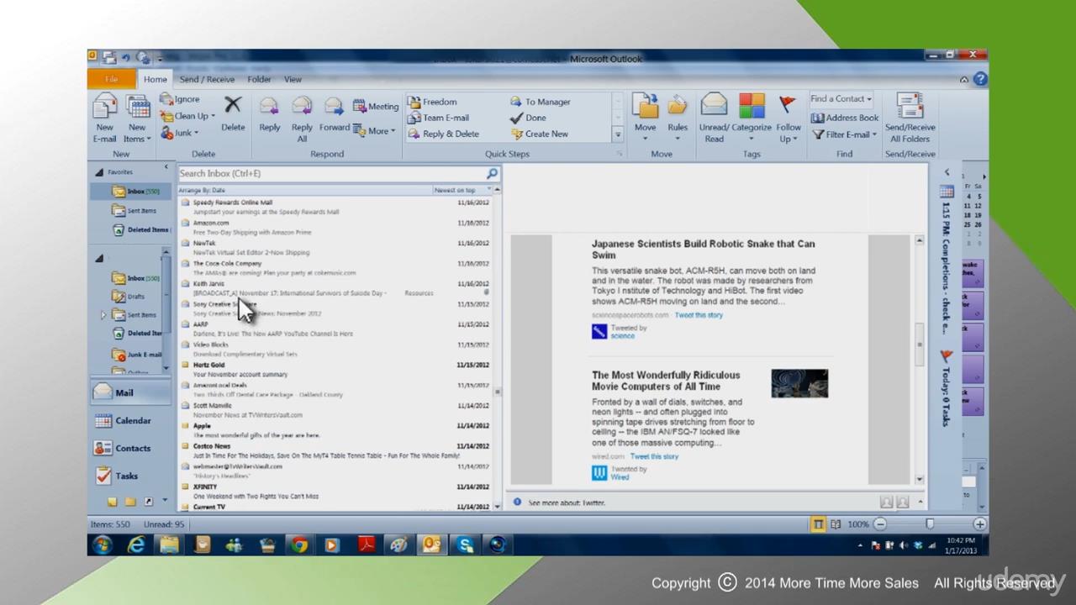
Task: Click the Search Inbox field
Action: 330,173
